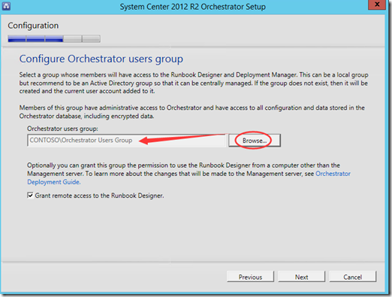Viewport: 392px width, 297px height.
Task: Click the Configure Orchestrator users group heading
Action: (101, 59)
